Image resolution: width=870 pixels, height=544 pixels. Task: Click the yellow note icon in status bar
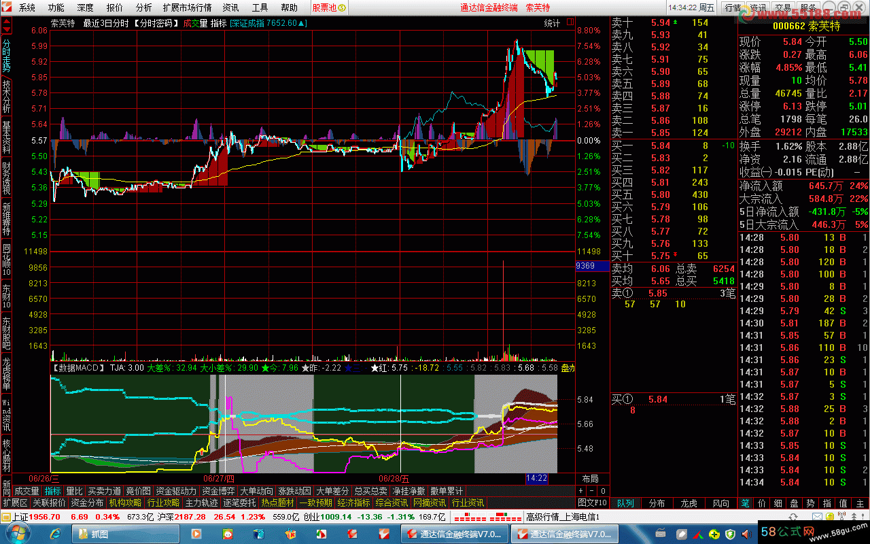click(x=829, y=517)
